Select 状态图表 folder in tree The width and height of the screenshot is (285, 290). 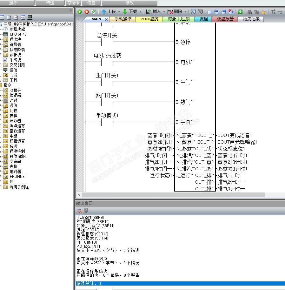17,50
